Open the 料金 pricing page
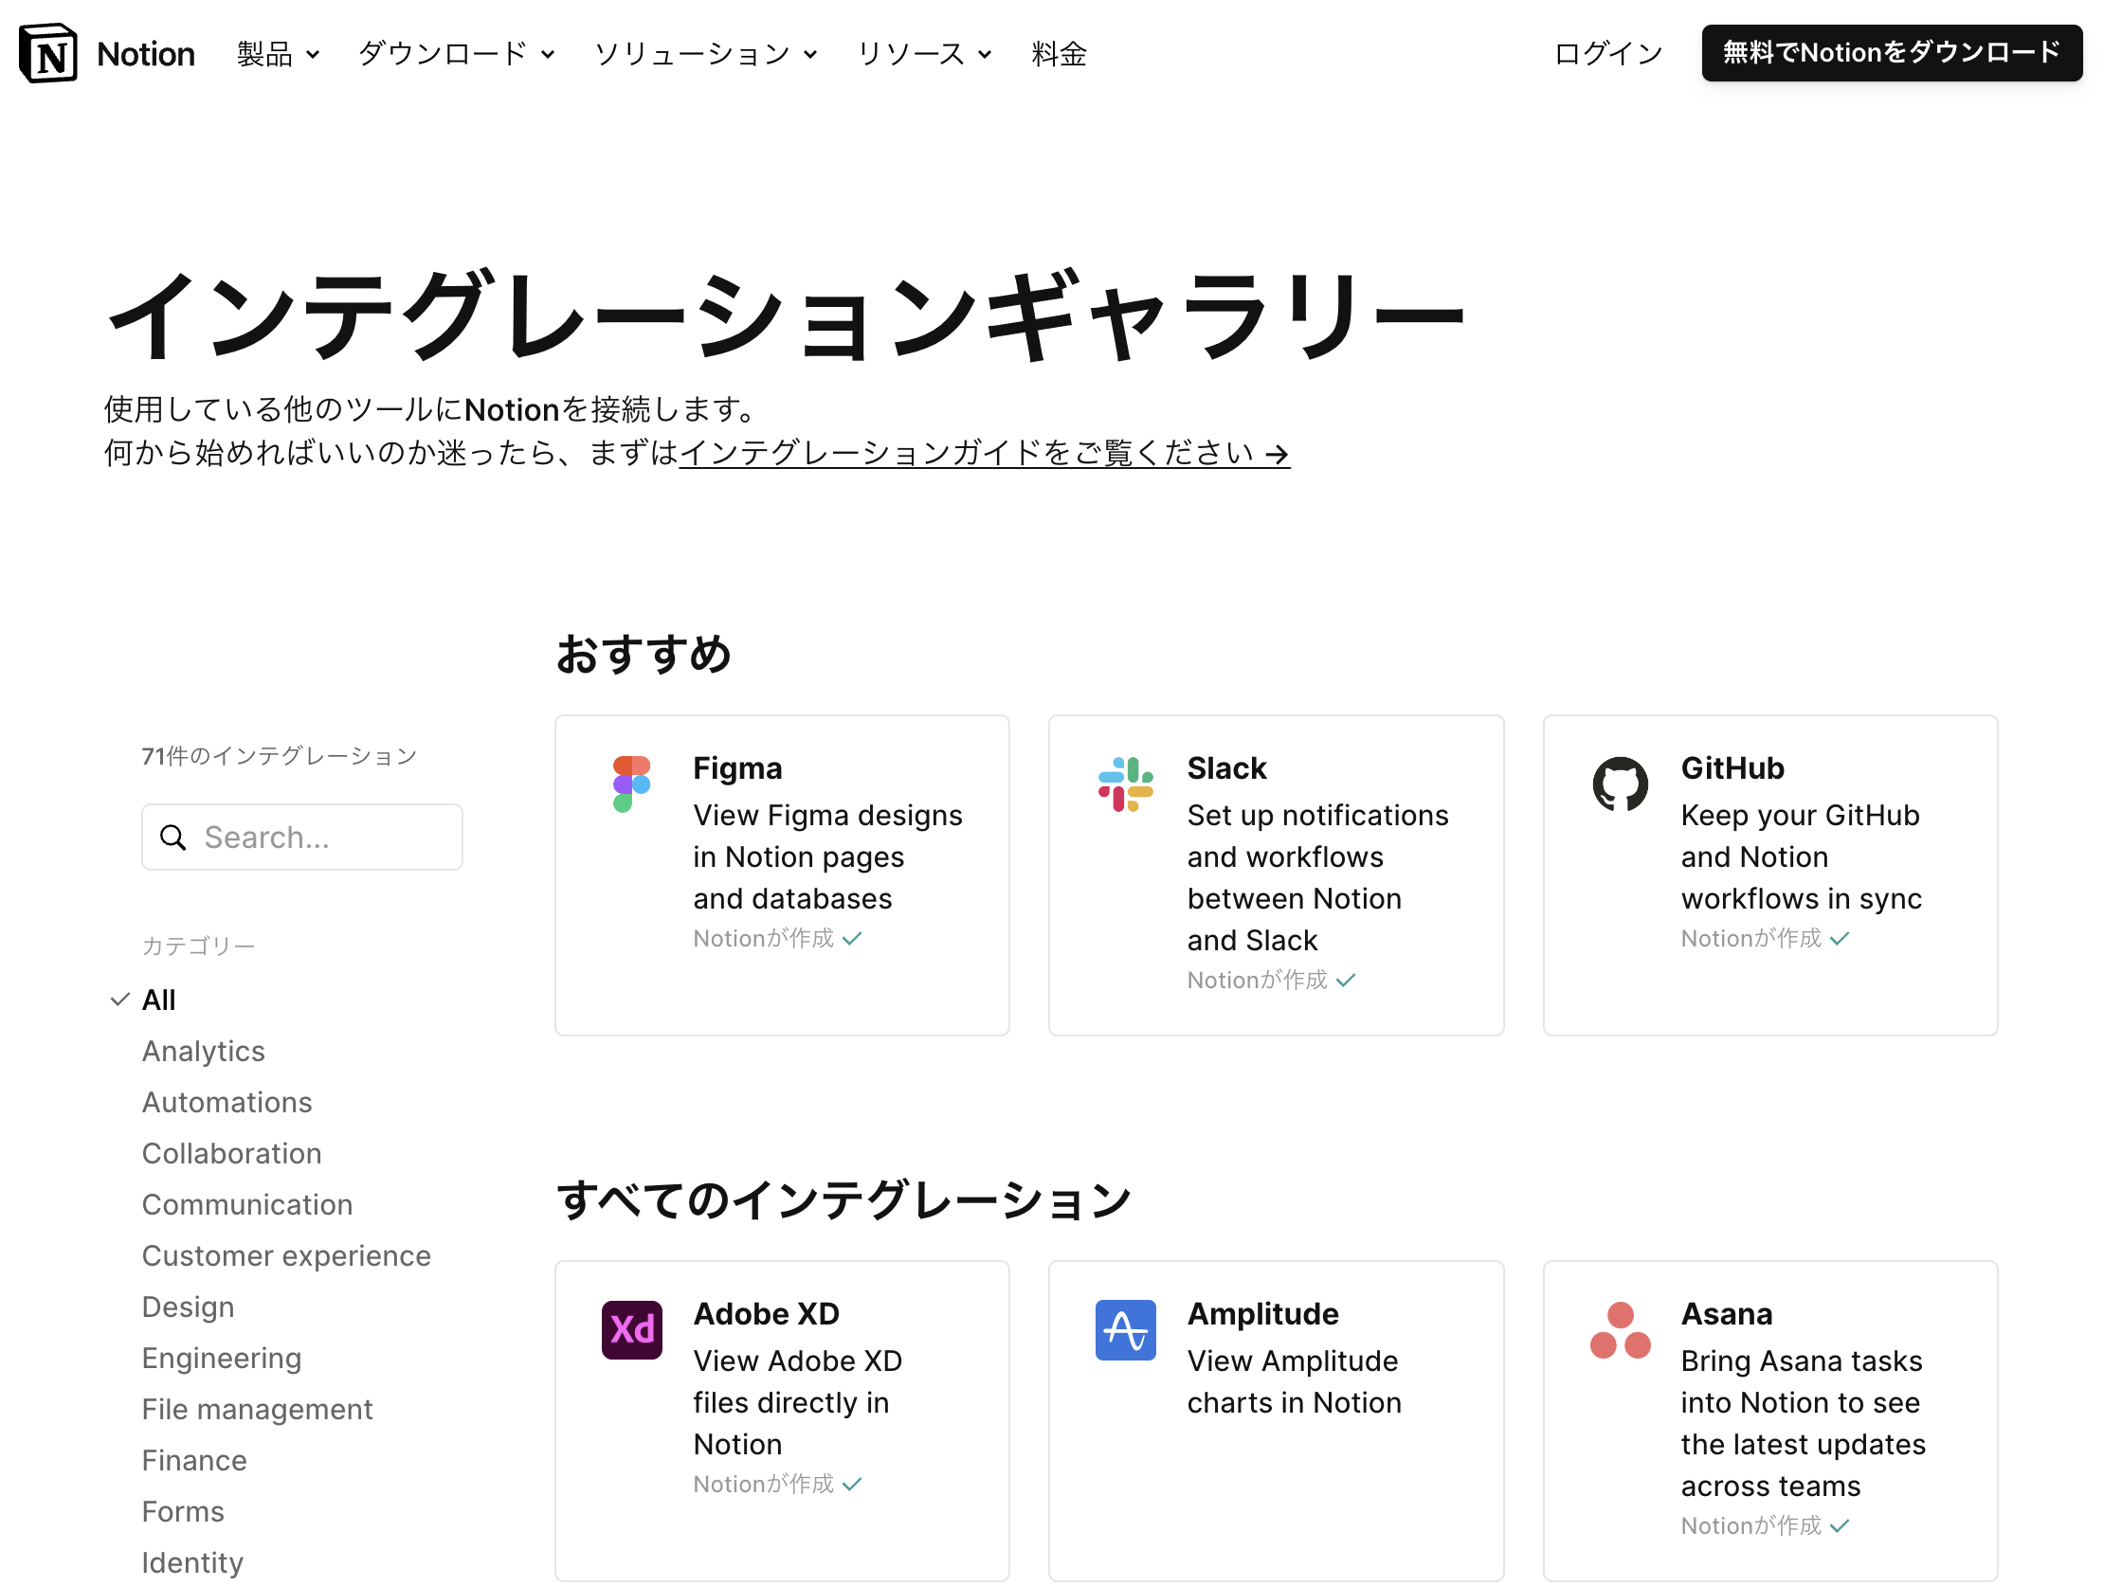This screenshot has height=1586, width=2104. coord(1059,54)
